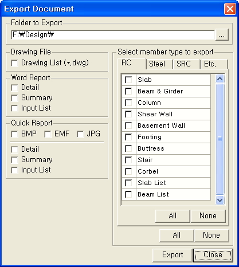Click the Folder to Export path field
Image resolution: width=239 pixels, height=267 pixels.
pos(113,35)
